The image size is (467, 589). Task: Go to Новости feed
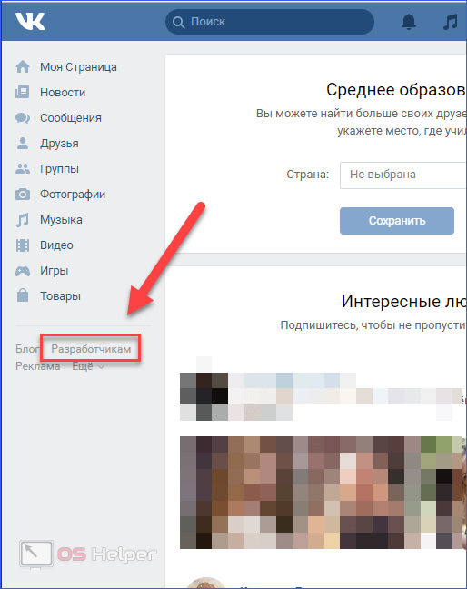63,93
